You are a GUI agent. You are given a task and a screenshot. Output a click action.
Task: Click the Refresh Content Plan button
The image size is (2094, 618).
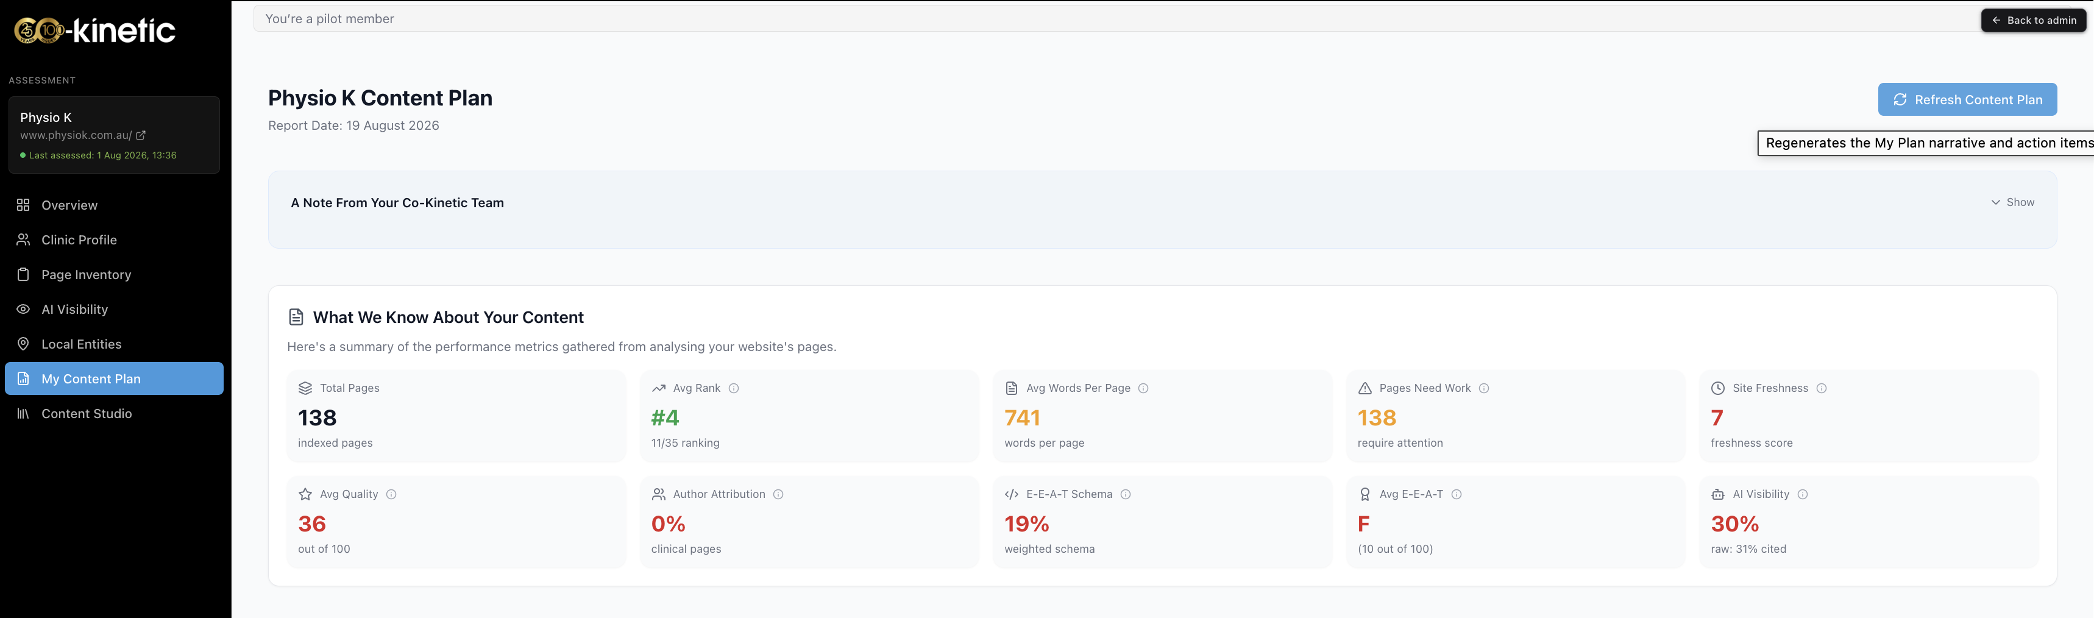pos(1967,99)
